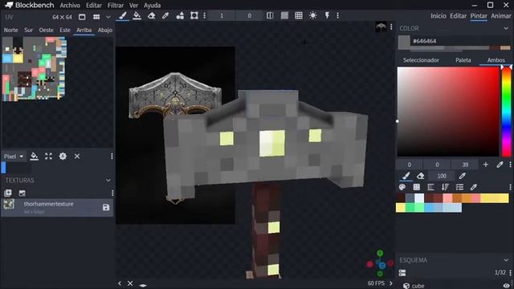Toggle the painting pixel-perfect texture icon
The image size is (514, 289).
coord(284,15)
